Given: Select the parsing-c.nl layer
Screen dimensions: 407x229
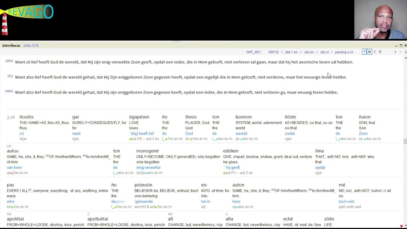Looking at the screenshot, I should pos(344,52).
